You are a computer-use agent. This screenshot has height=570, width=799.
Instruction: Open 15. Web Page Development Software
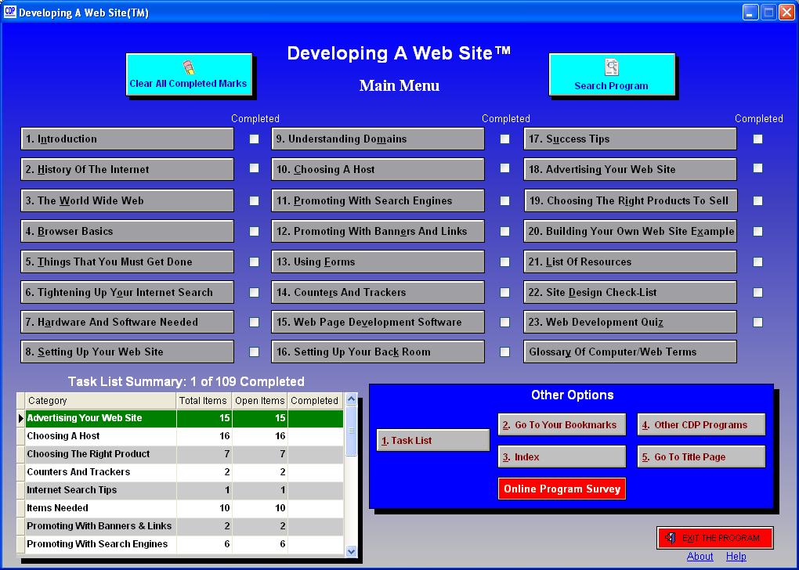click(378, 322)
